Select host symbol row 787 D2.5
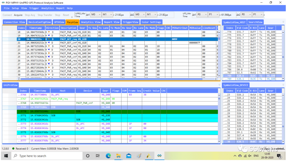This screenshot has height=161, width=287. tap(252, 73)
